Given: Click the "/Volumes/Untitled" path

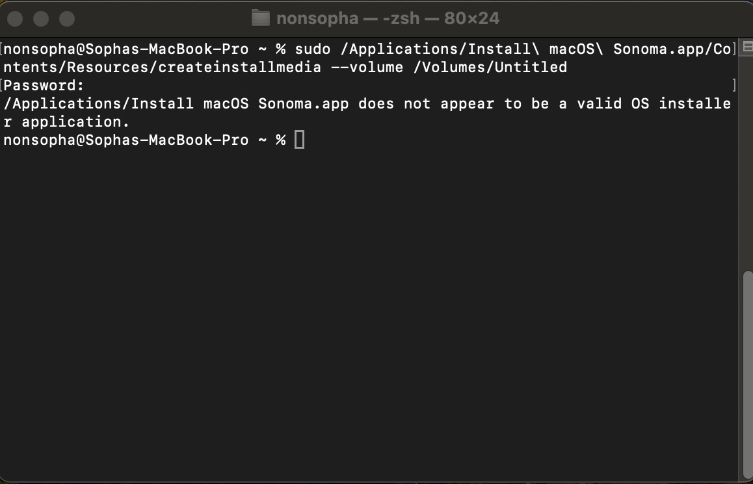Looking at the screenshot, I should pyautogui.click(x=490, y=67).
